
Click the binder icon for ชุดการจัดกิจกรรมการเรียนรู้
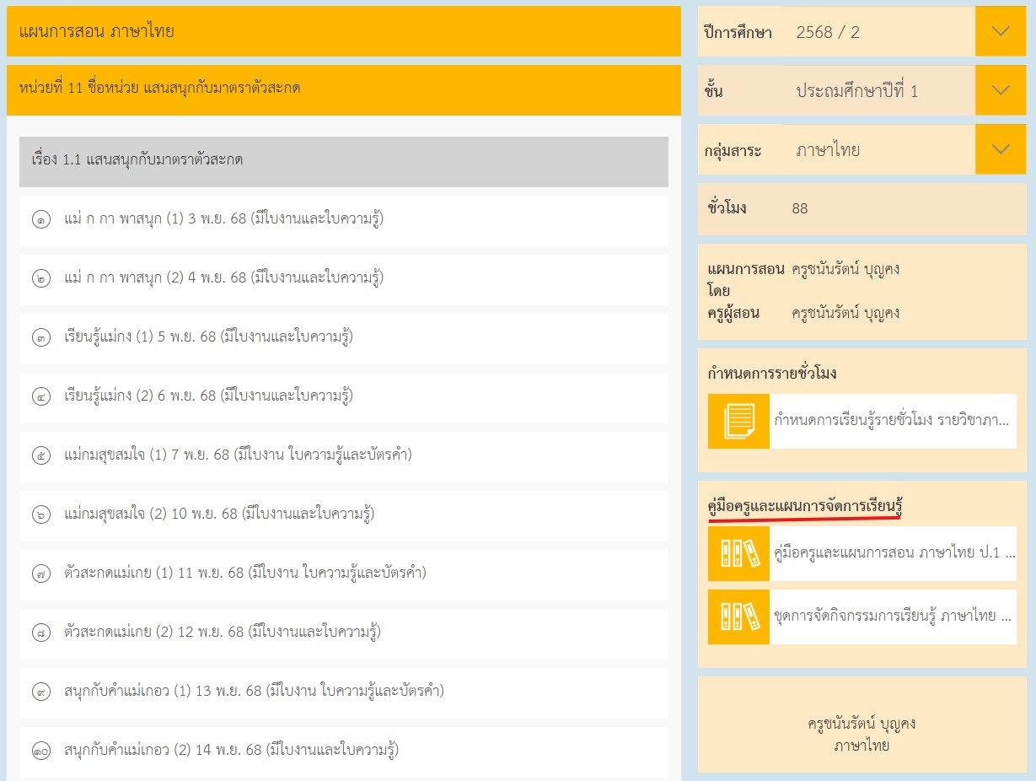click(x=738, y=617)
